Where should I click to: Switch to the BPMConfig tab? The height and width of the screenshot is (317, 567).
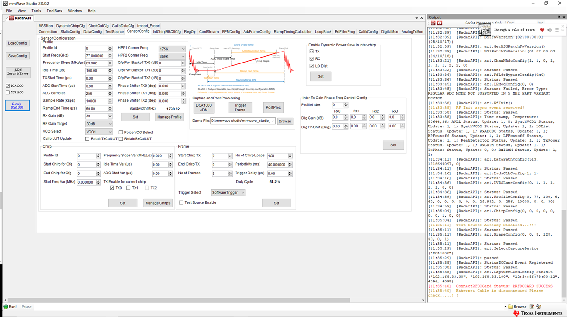point(231,32)
